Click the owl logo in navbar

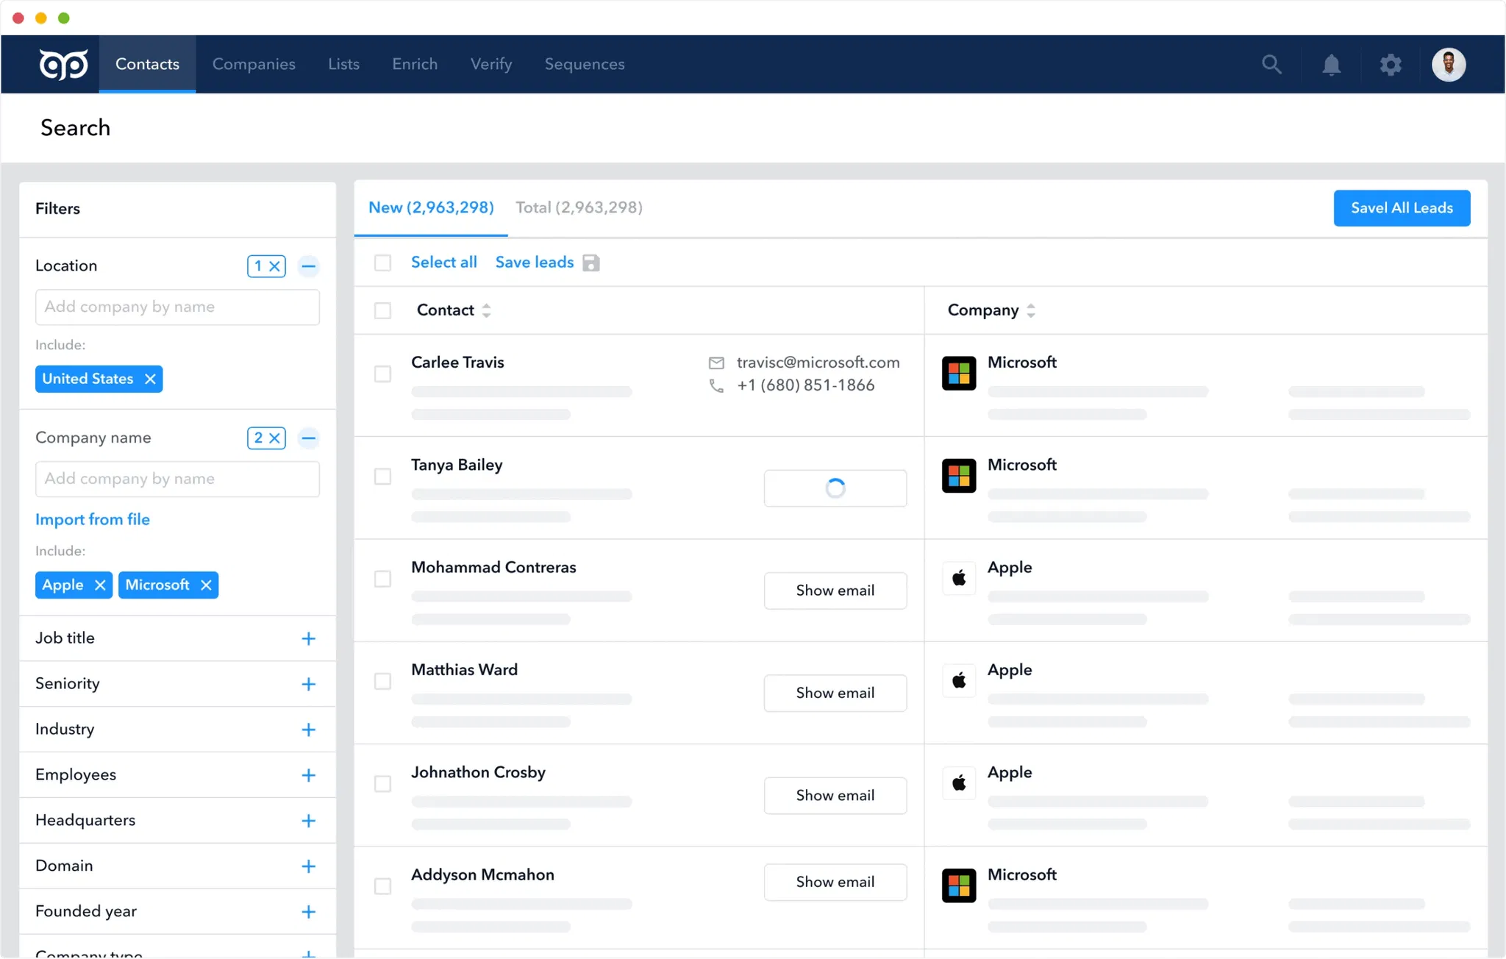pyautogui.click(x=64, y=65)
